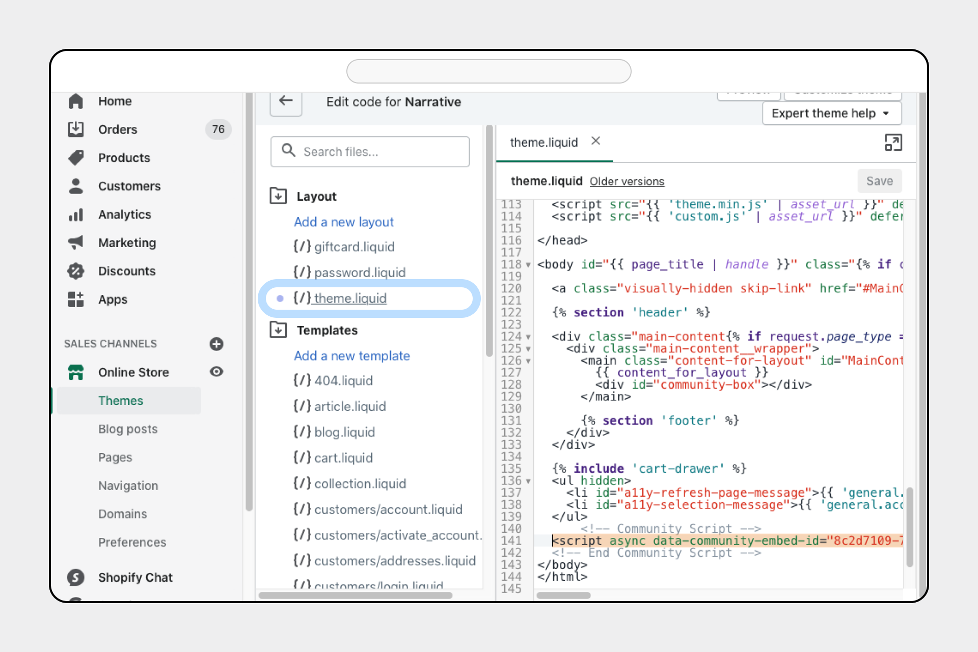978x652 pixels.
Task: Open customers/account.liquid template
Action: pos(378,509)
